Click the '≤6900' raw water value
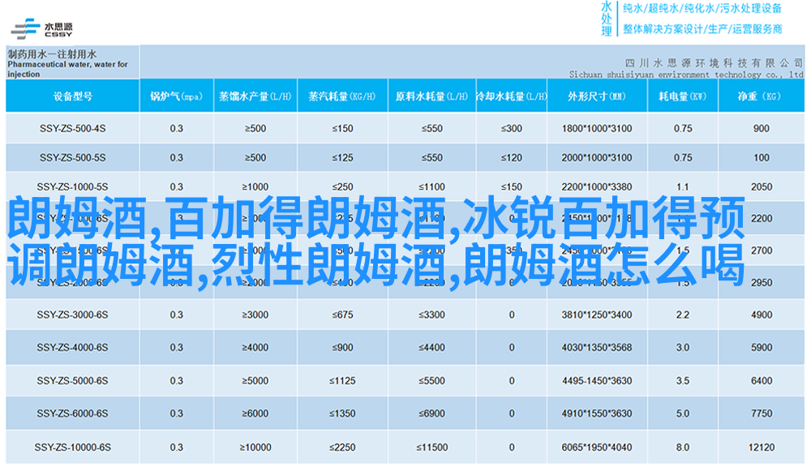The image size is (811, 471). click(432, 413)
